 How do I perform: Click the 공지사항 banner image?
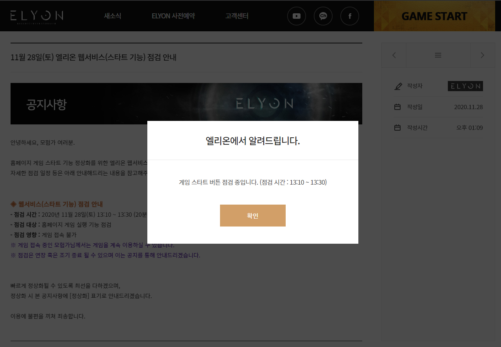(x=186, y=103)
